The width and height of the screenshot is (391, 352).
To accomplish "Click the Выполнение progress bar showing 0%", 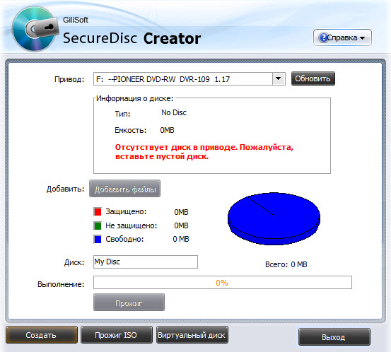I will click(223, 283).
